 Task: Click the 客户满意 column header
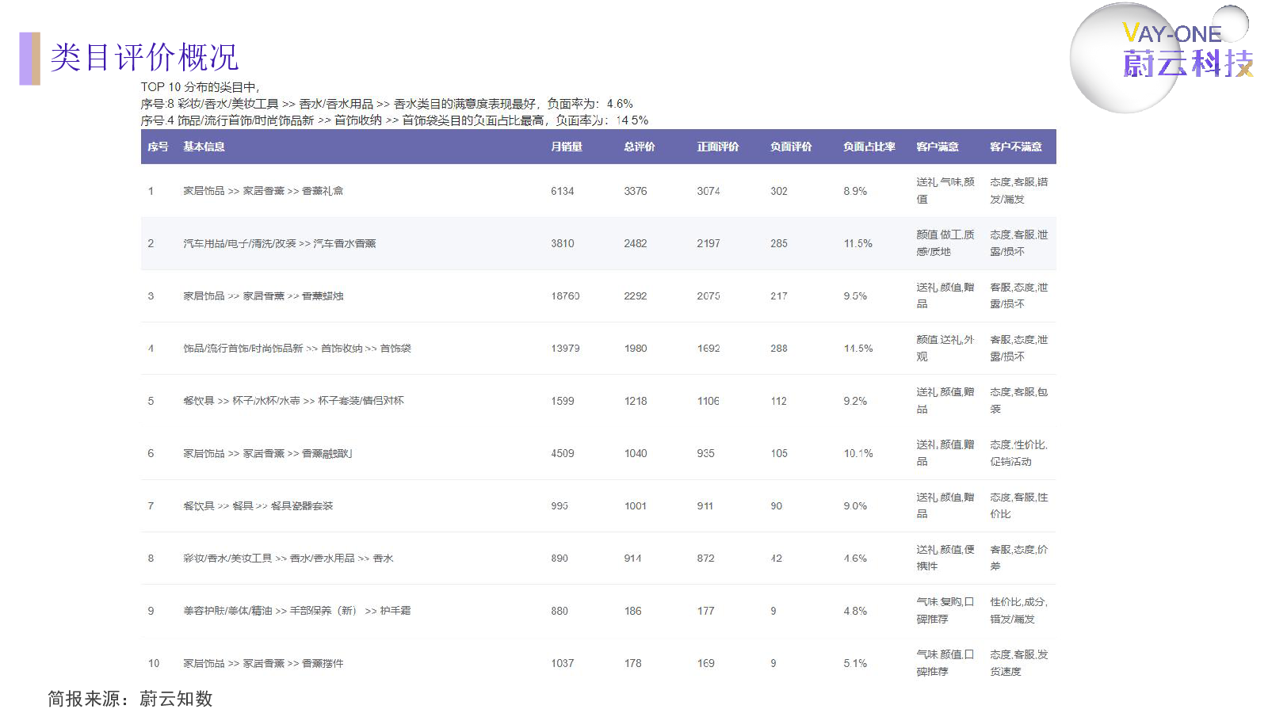938,147
